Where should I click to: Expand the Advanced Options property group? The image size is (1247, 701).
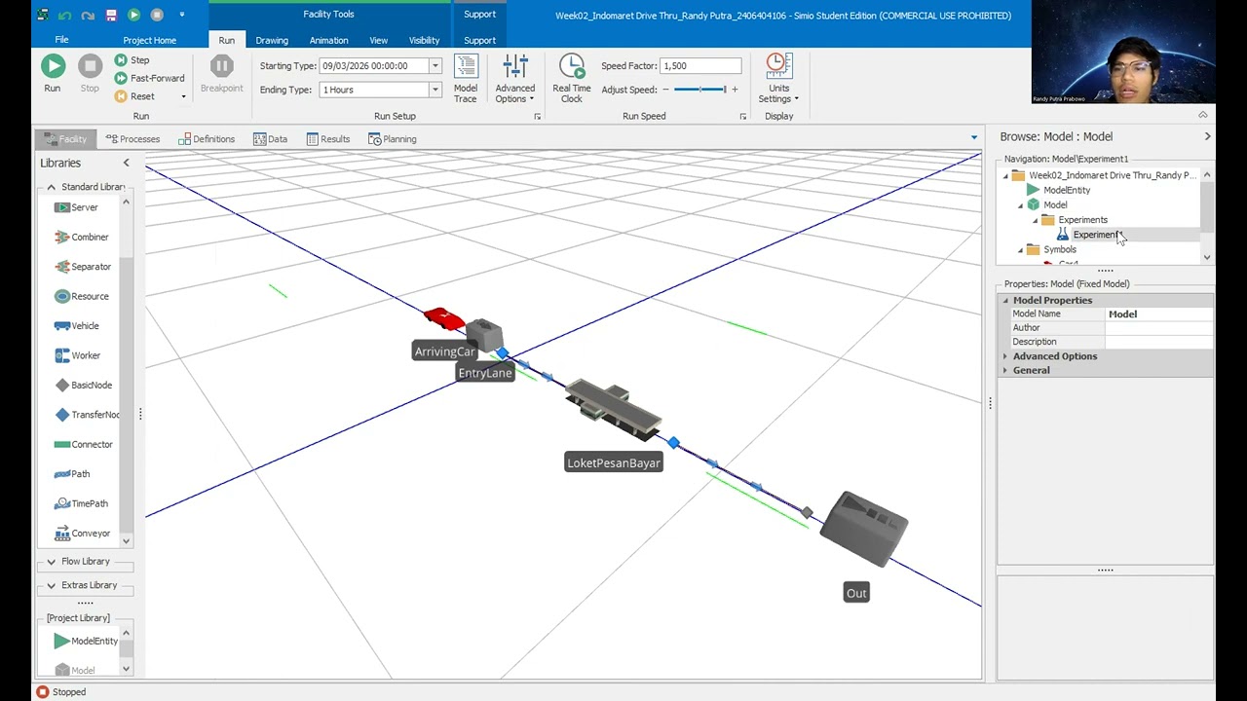[1005, 356]
